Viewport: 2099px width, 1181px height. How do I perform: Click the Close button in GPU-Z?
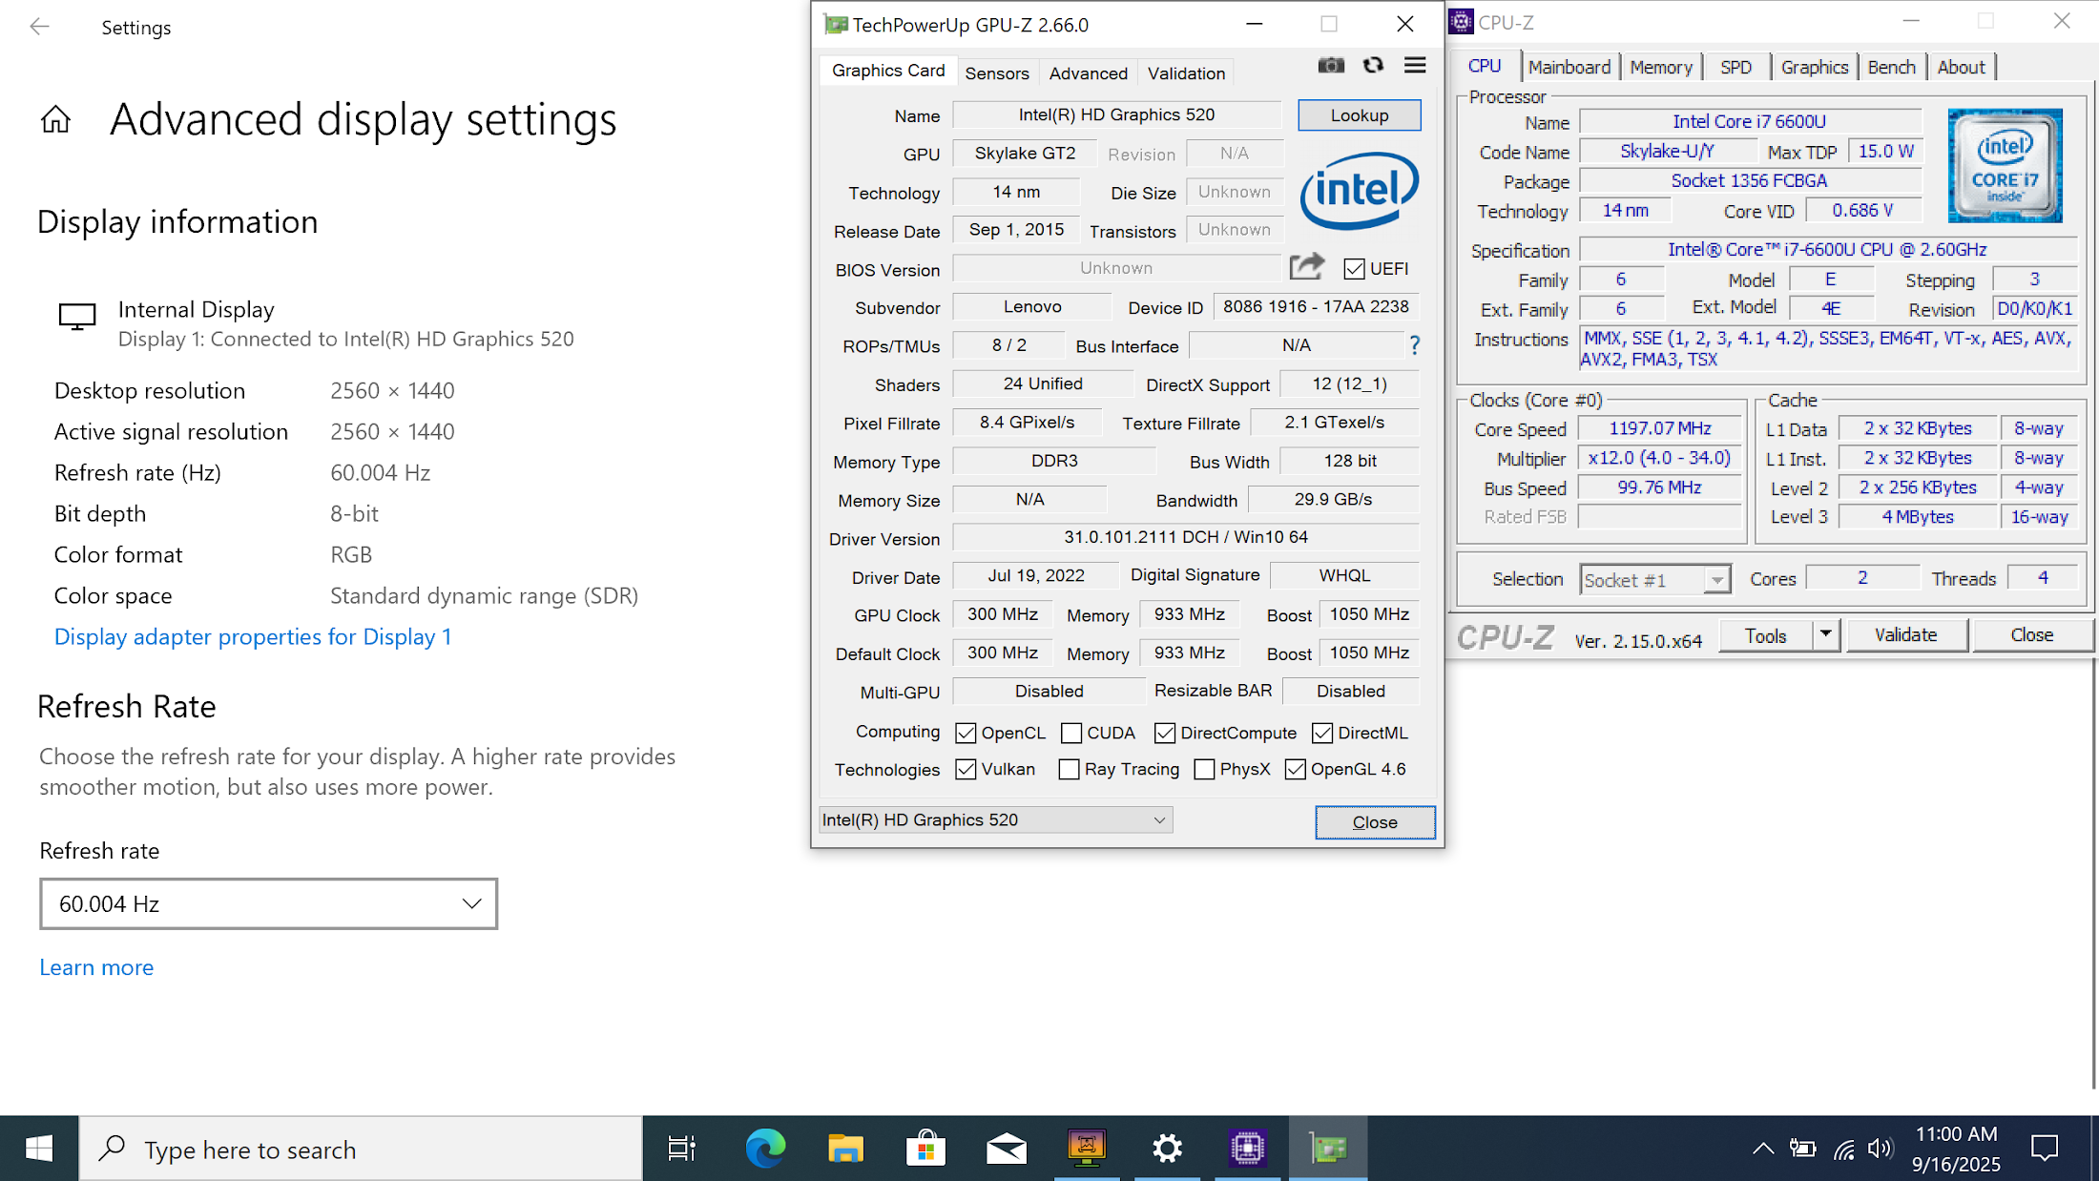coord(1375,822)
